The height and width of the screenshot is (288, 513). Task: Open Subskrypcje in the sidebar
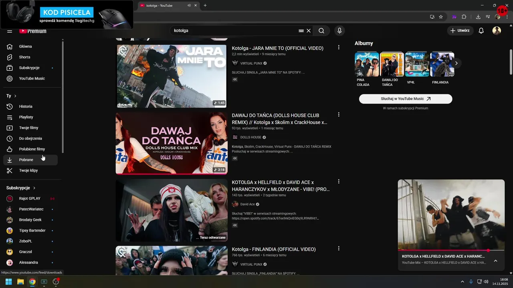pyautogui.click(x=30, y=68)
